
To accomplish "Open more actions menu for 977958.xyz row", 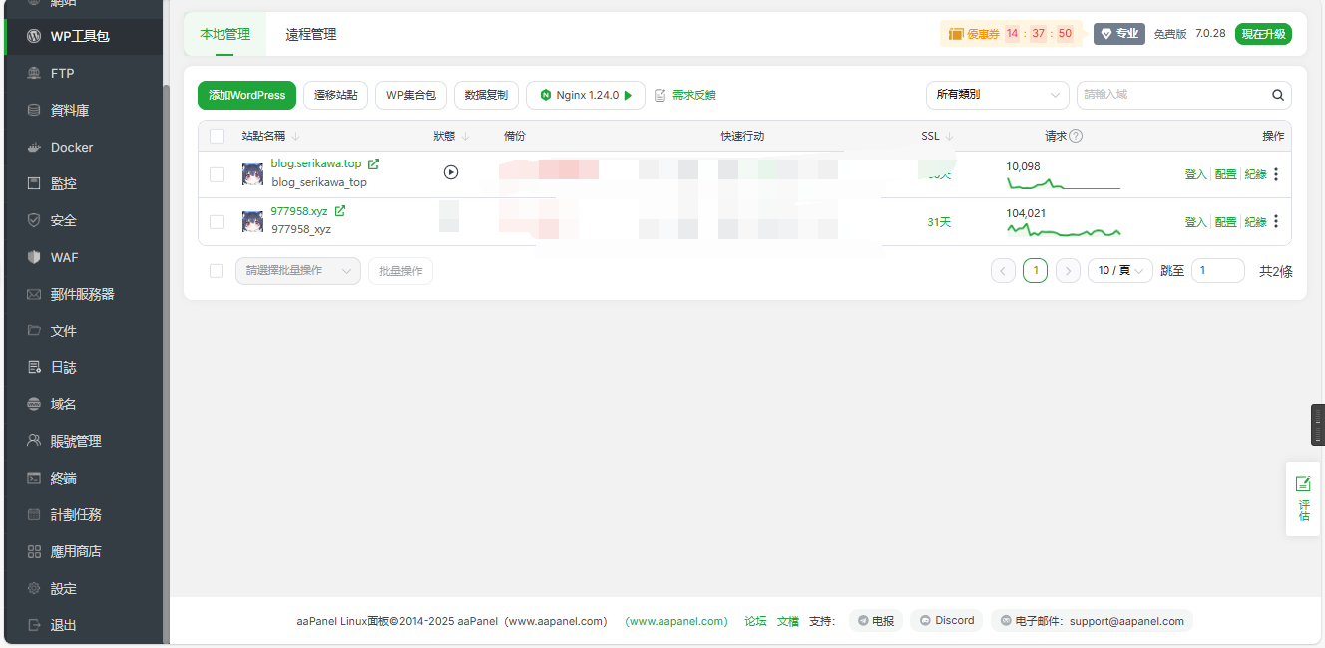I will (1276, 222).
